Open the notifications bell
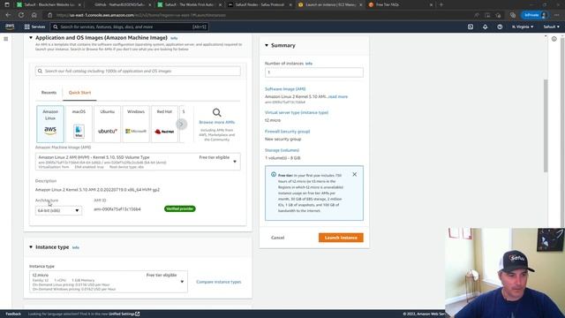This screenshot has height=318, width=565. 485,26
